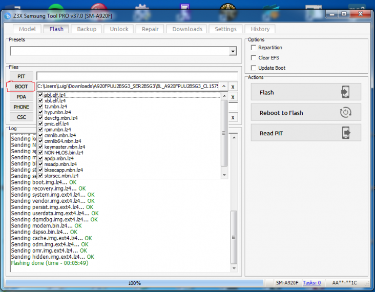The height and width of the screenshot is (292, 375).
Task: Click the log scrollbar up arrow
Action: tap(234, 138)
